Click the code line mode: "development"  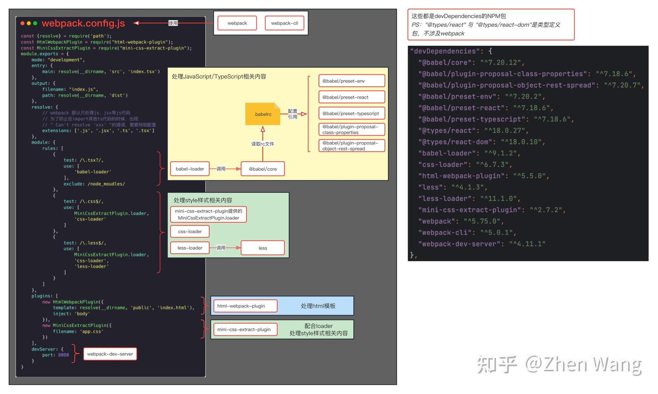[x=58, y=60]
